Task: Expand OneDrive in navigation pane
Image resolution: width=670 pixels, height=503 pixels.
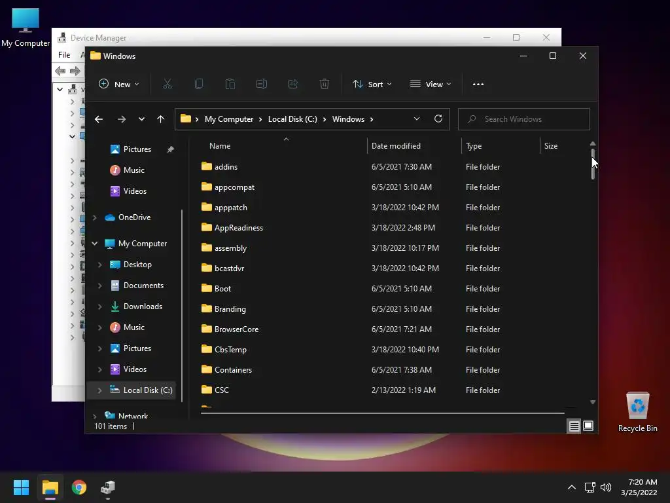Action: pos(94,217)
